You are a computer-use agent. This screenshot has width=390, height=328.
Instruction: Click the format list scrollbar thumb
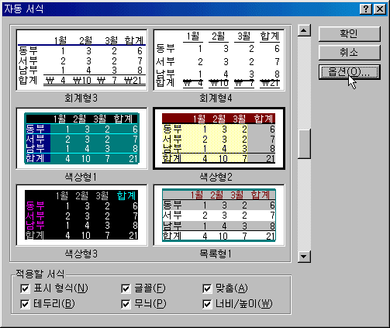pyautogui.click(x=304, y=143)
